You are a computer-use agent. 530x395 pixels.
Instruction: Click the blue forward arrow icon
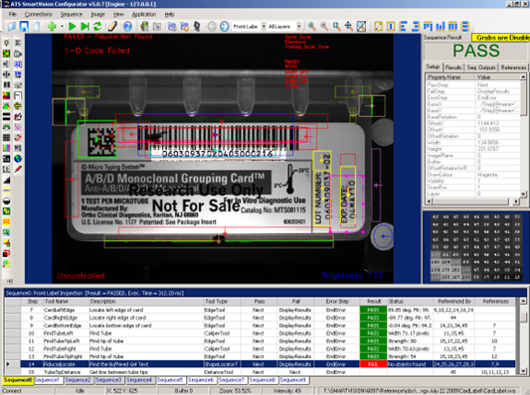tap(224, 26)
